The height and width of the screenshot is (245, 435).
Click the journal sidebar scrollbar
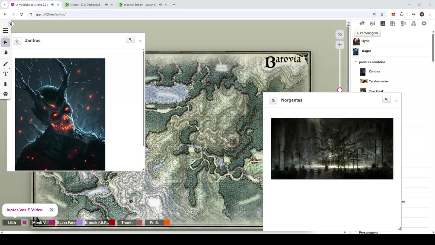[433, 48]
